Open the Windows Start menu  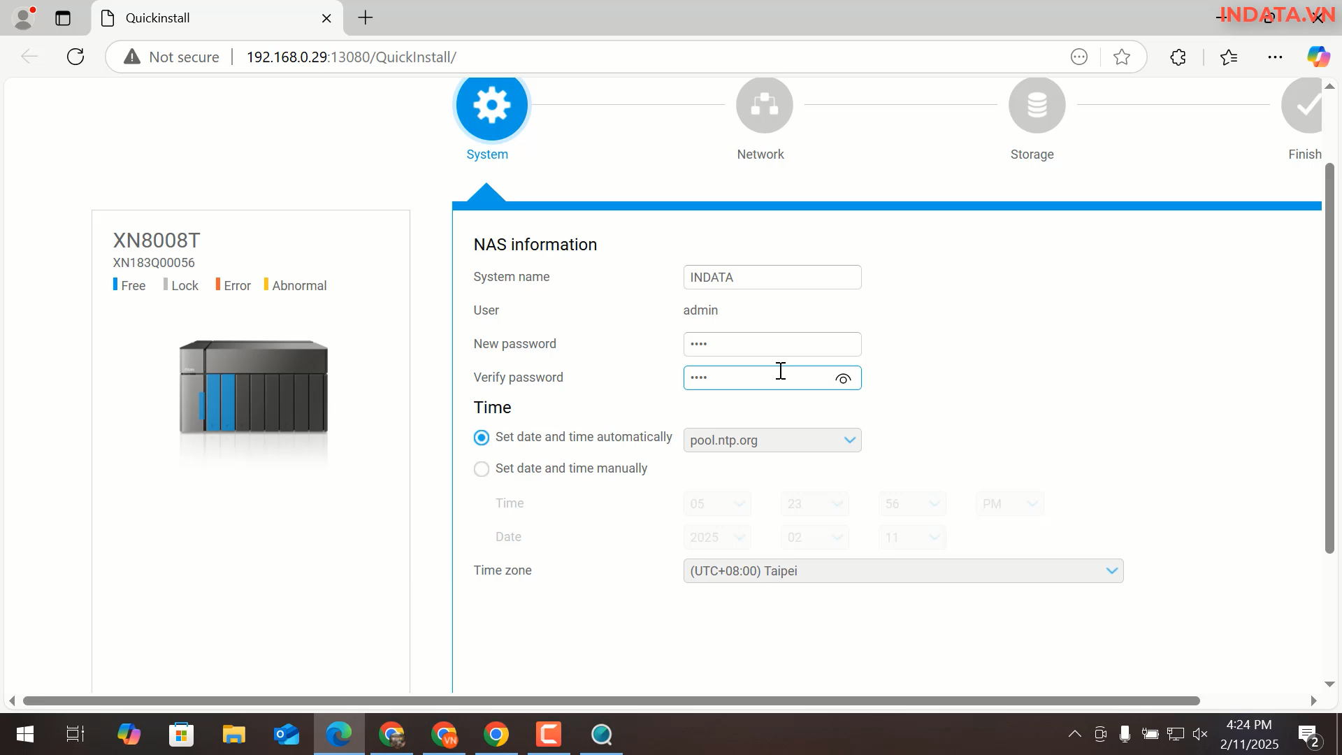[x=25, y=734]
